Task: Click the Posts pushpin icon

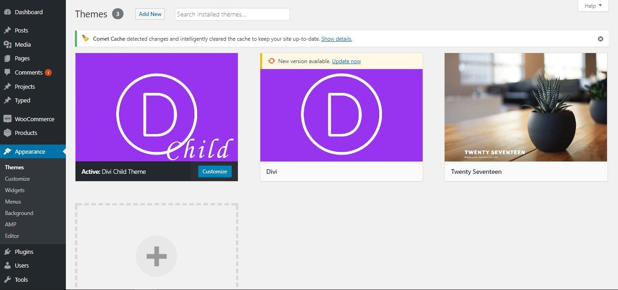Action: 7,30
